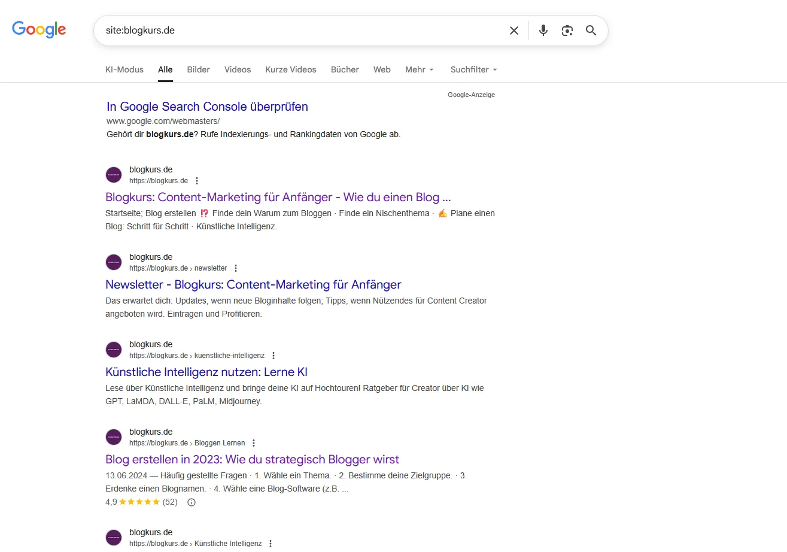
Task: Switch to the Bilder tab
Action: click(198, 69)
